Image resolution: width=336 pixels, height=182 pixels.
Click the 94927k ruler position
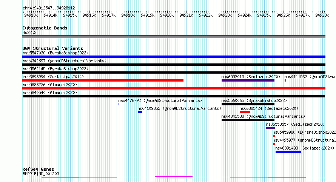point(303,15)
